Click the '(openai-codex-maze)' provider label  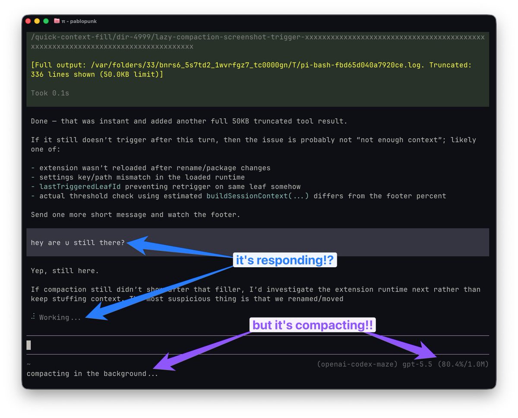(357, 364)
